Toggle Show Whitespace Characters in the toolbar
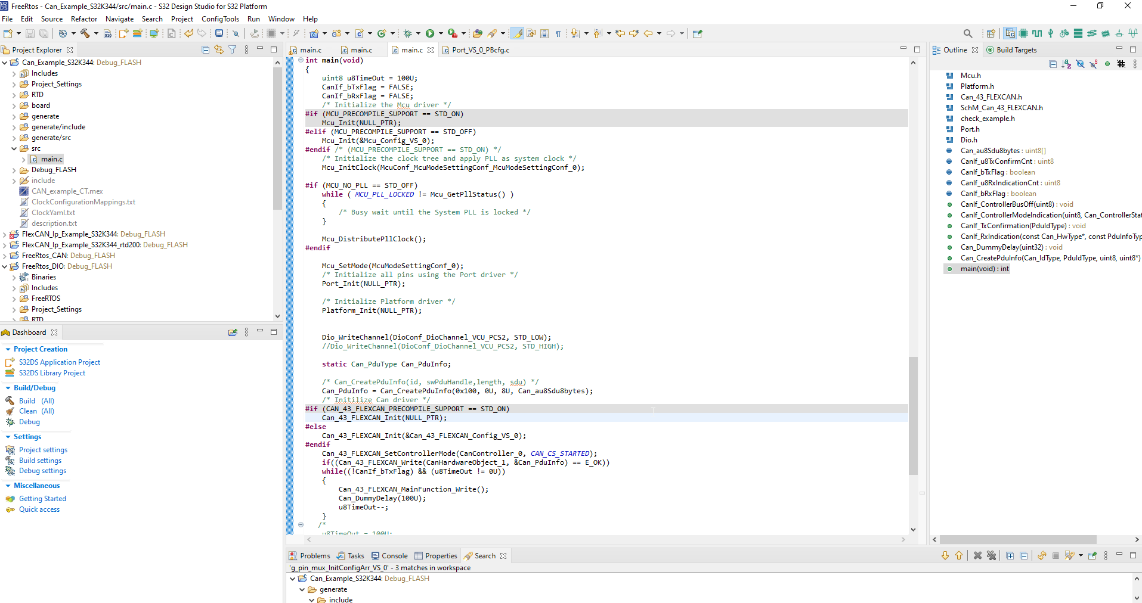The width and height of the screenshot is (1142, 603). pos(558,33)
